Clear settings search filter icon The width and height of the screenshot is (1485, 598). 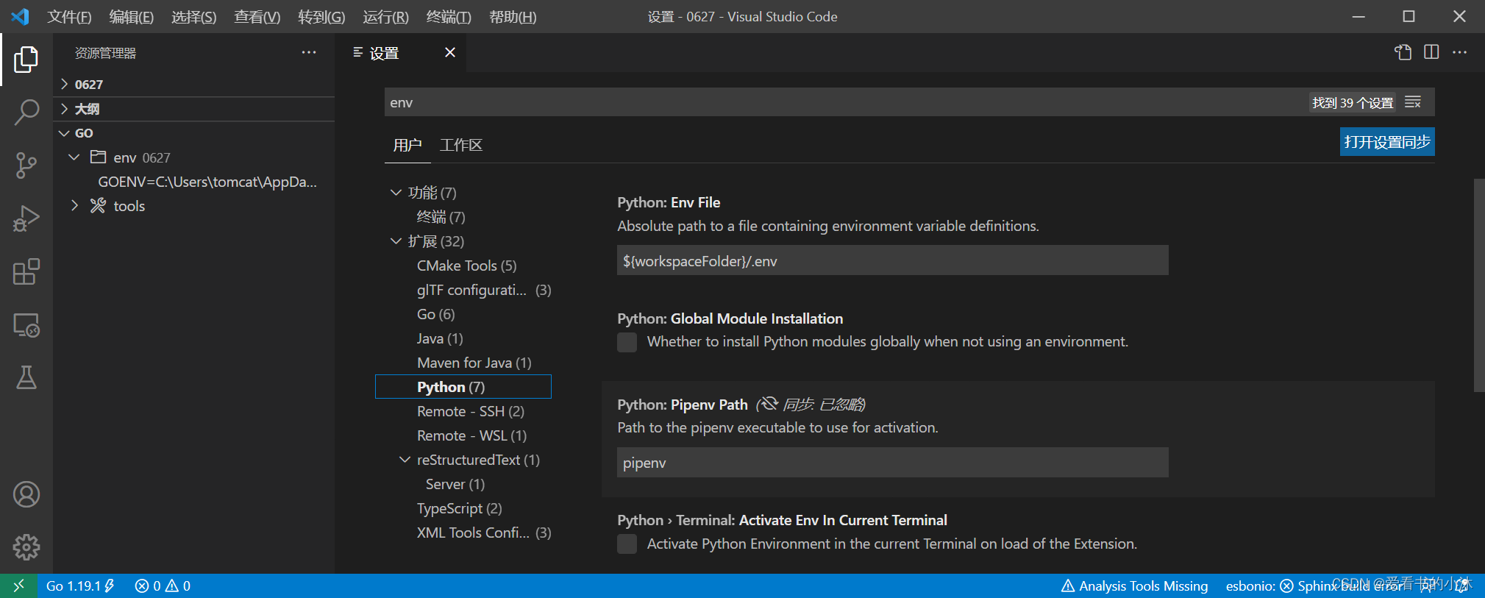pos(1413,102)
